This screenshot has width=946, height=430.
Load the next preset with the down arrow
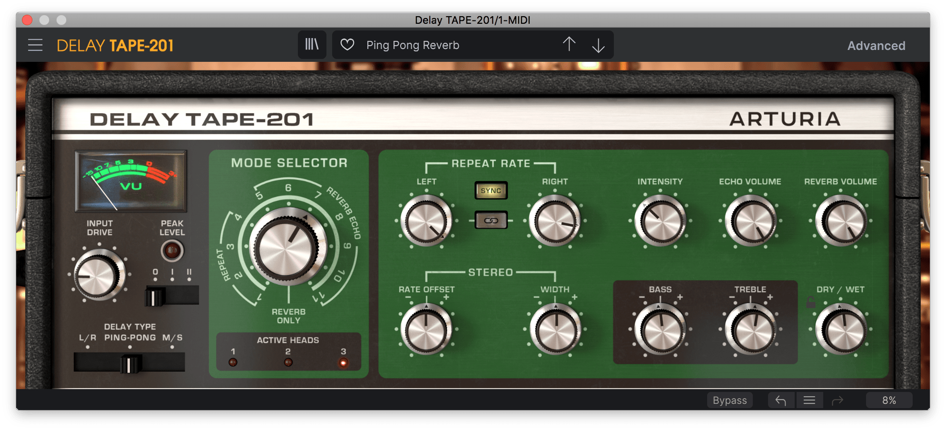598,44
